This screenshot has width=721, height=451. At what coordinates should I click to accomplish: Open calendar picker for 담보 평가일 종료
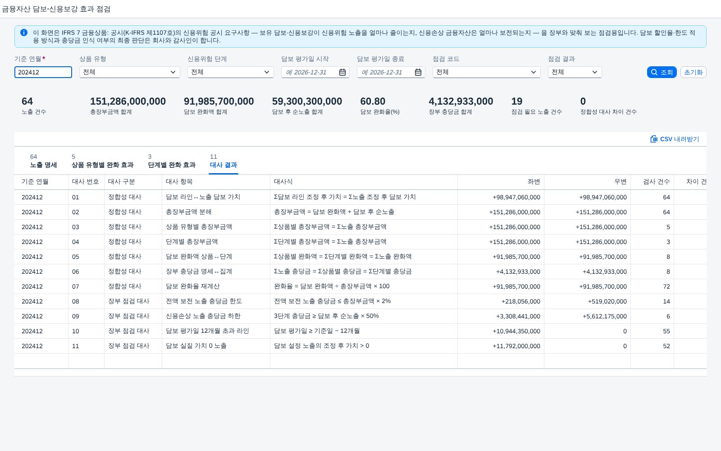(418, 72)
